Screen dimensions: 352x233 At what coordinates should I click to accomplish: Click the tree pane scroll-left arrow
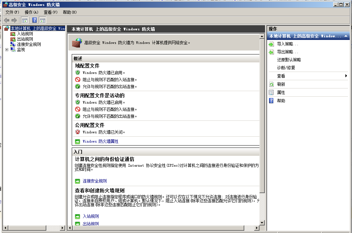coord(5,228)
